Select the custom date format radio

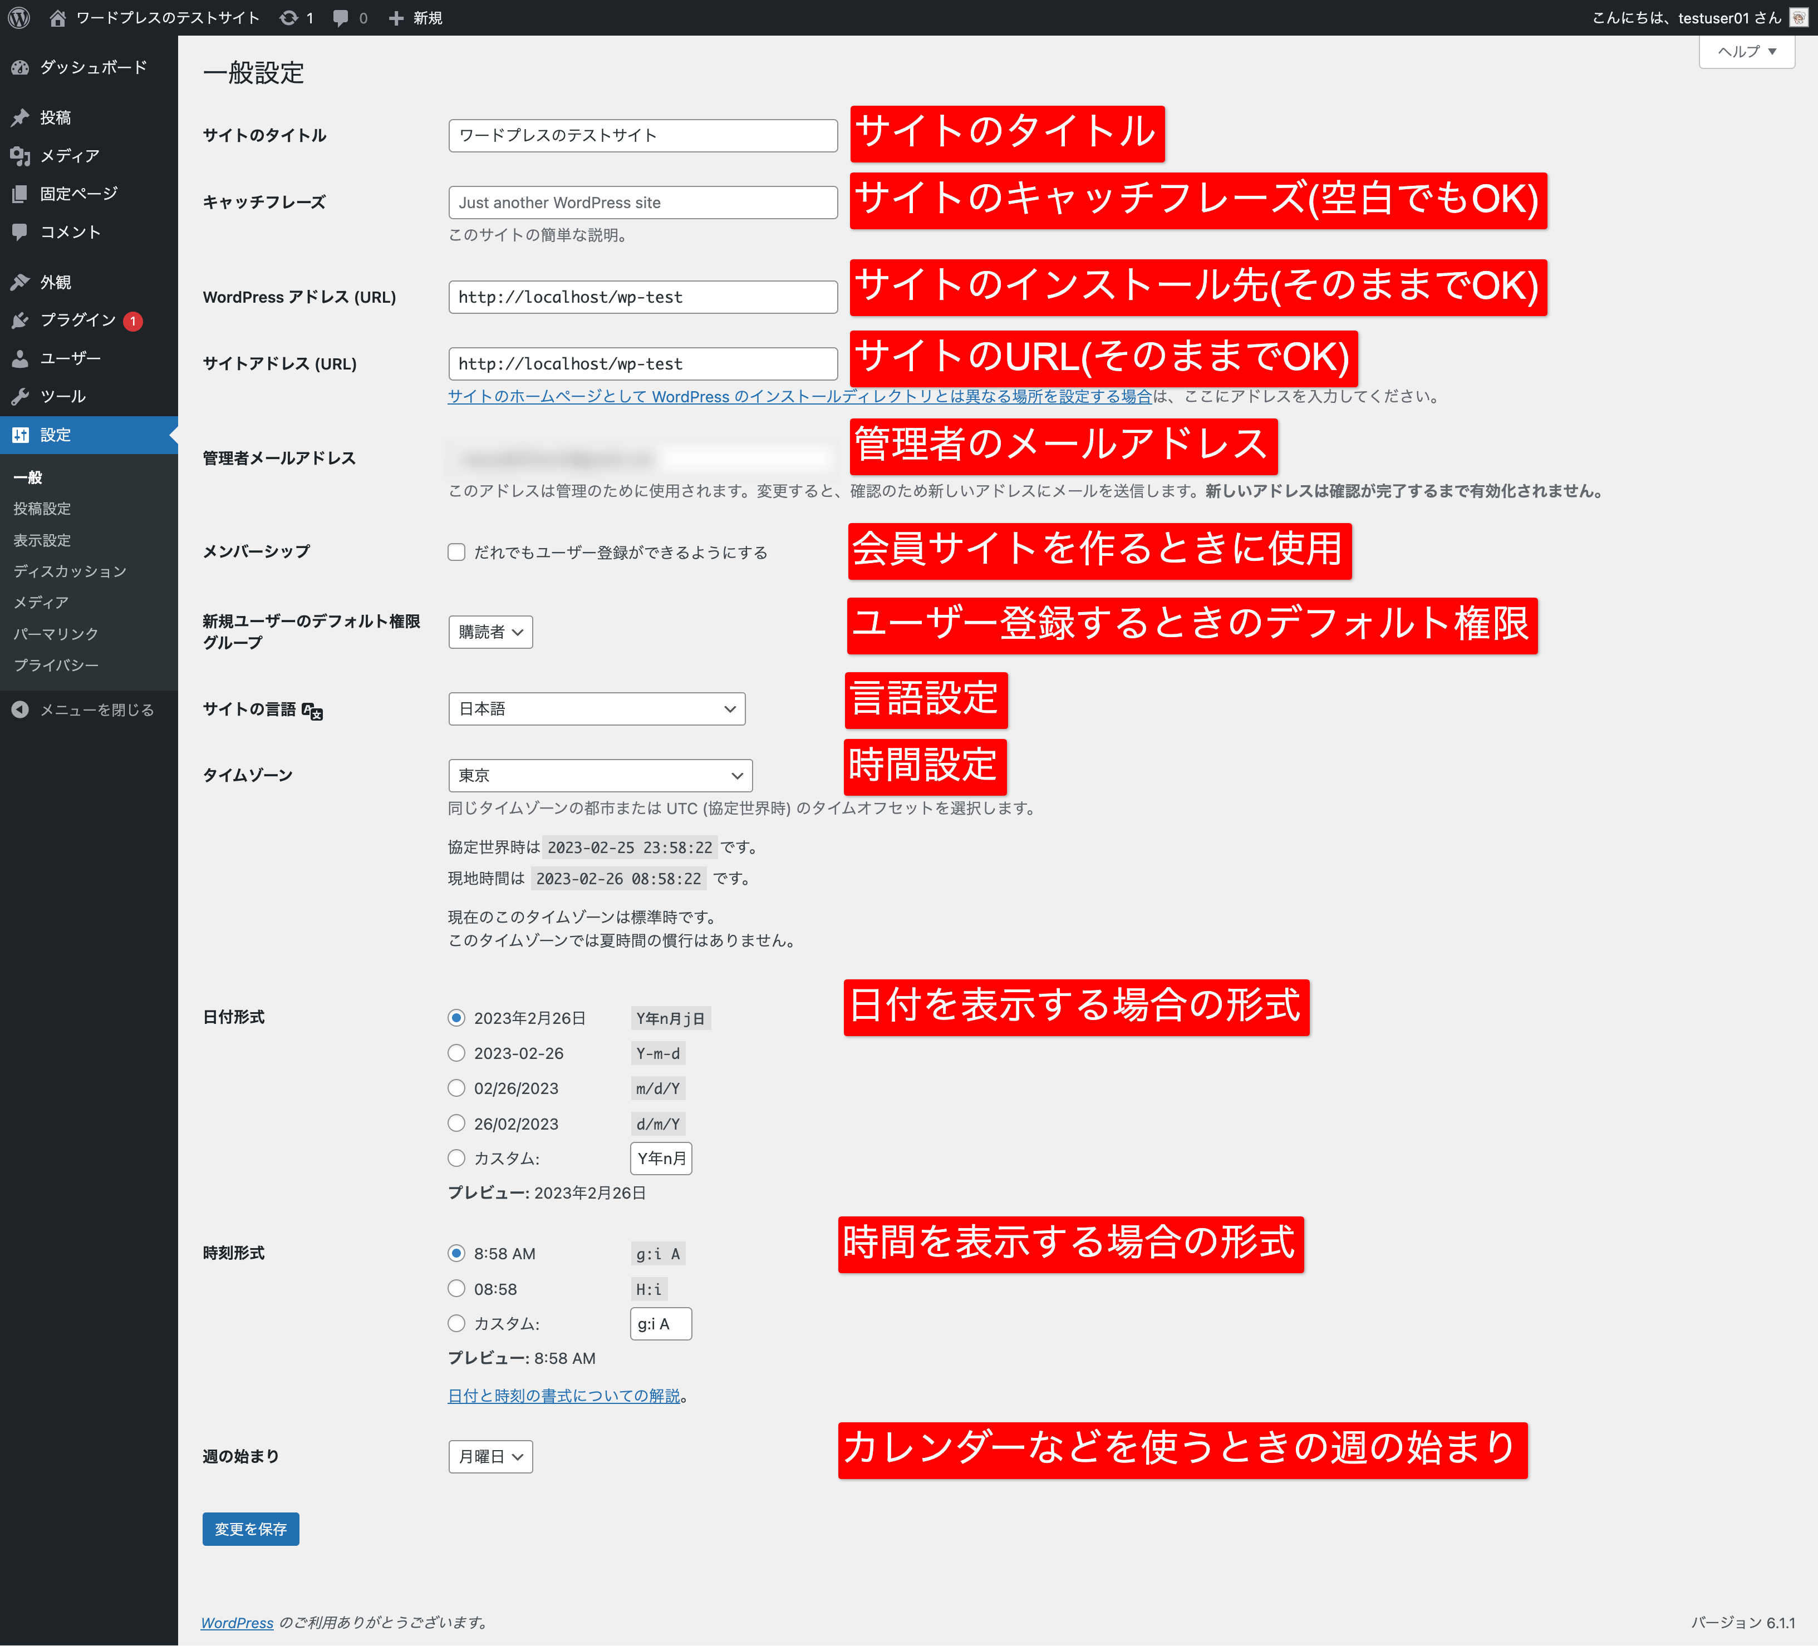coord(456,1159)
